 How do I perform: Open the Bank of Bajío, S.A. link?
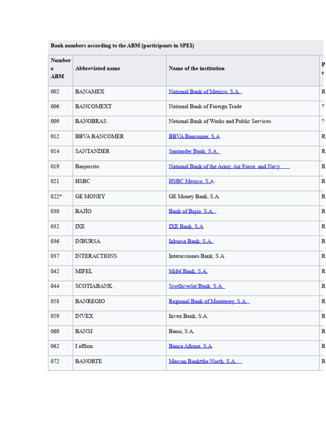(x=192, y=212)
